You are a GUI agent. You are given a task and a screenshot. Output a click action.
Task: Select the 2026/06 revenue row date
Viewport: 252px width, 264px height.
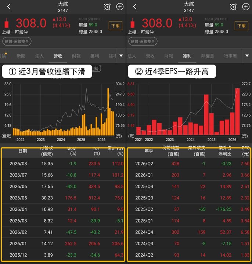18,187
